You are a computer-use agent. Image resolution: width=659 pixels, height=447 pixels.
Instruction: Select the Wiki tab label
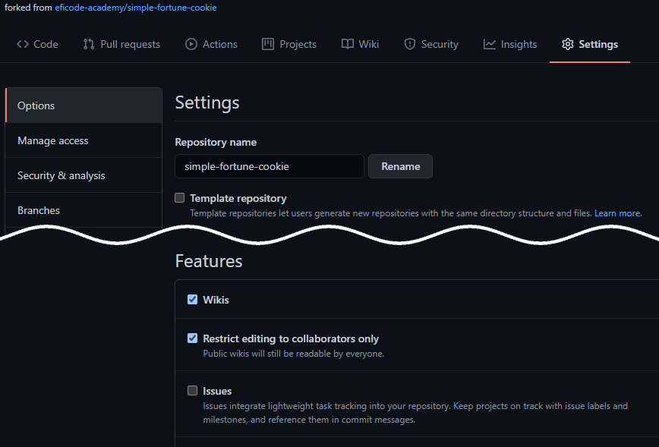point(368,44)
